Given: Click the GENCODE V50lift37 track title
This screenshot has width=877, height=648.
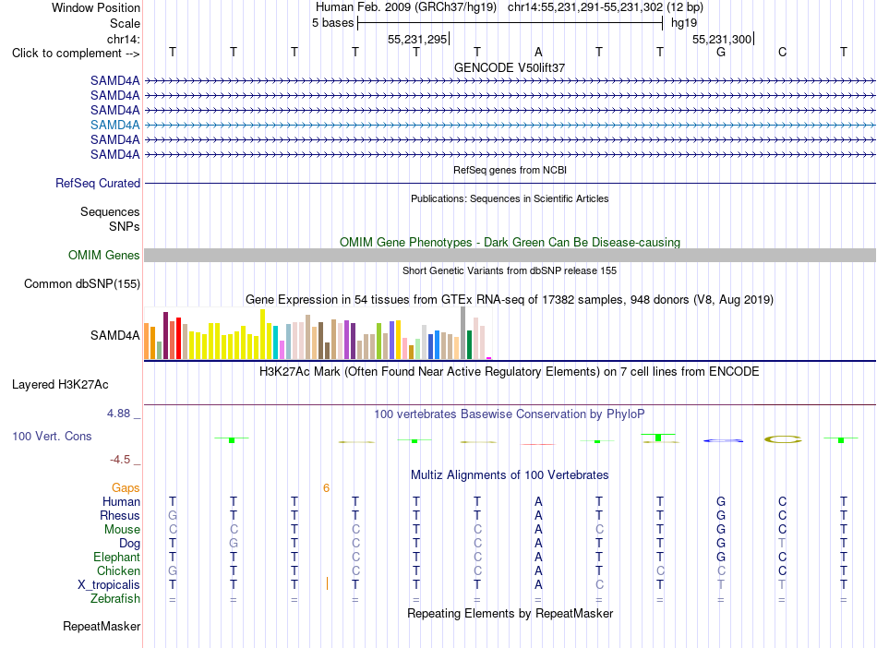Looking at the screenshot, I should tap(510, 67).
